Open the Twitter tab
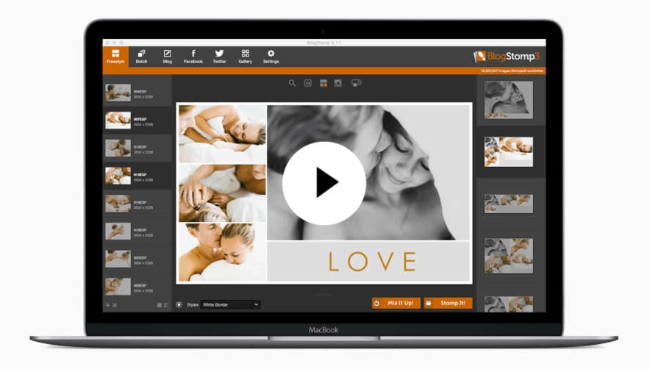Screen dimensions: 650x369 click(x=219, y=56)
